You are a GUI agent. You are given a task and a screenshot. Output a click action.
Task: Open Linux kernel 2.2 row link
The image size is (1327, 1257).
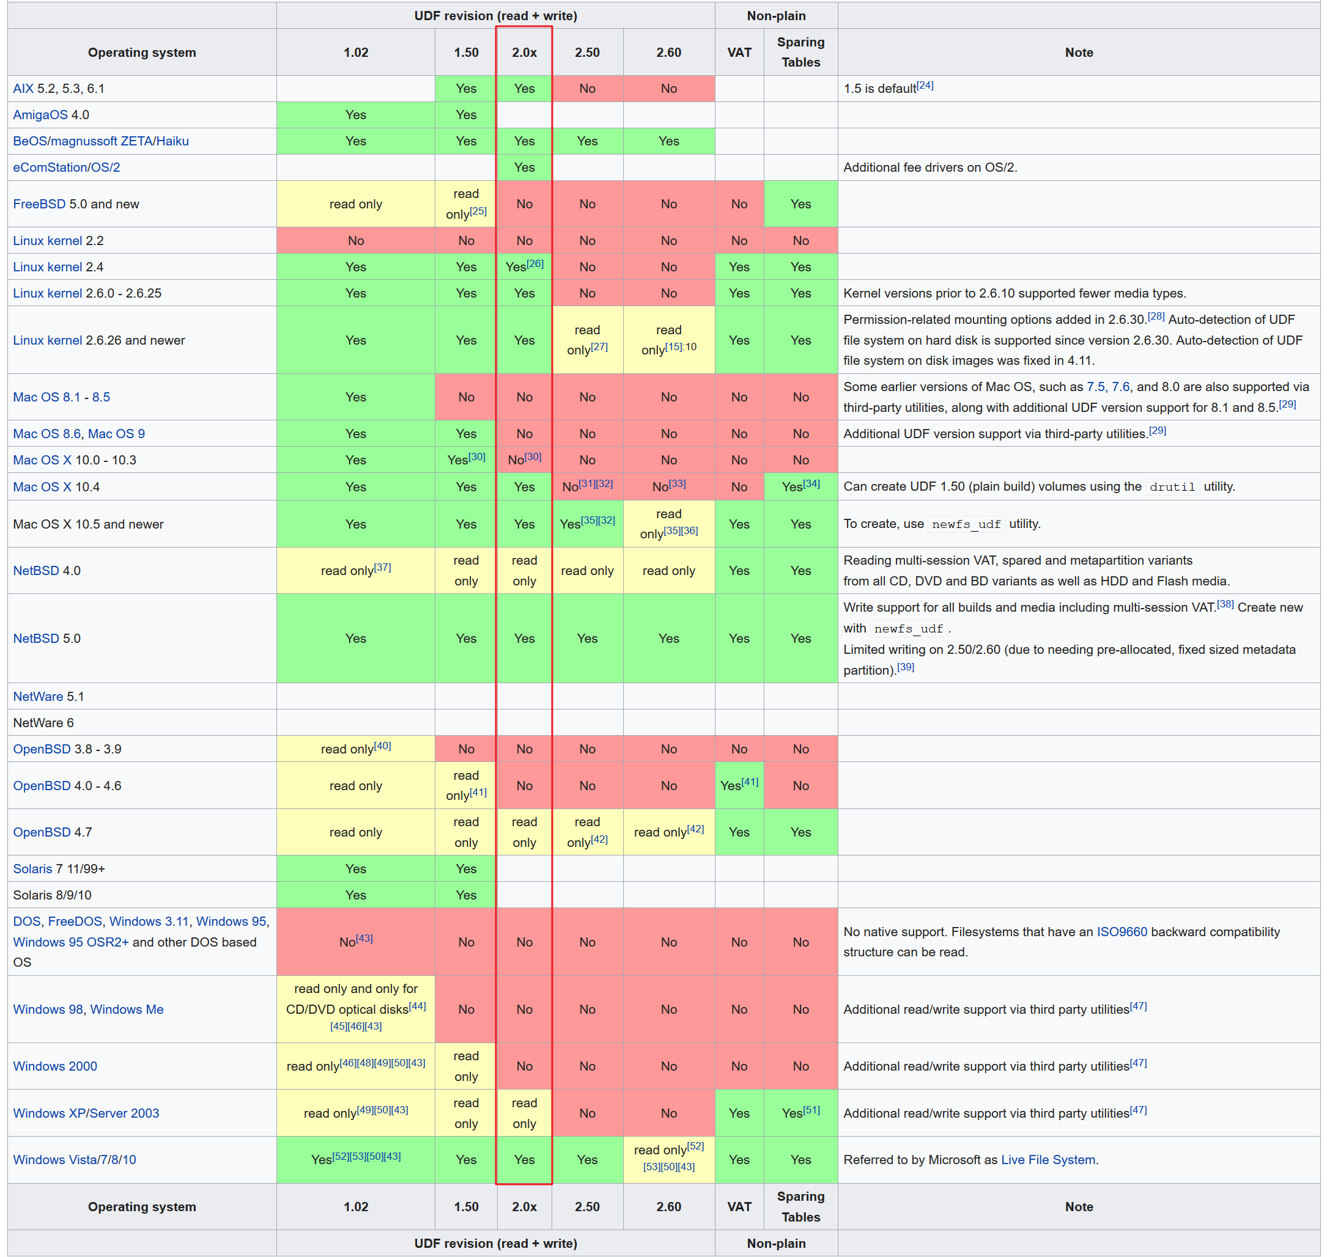pyautogui.click(x=47, y=241)
